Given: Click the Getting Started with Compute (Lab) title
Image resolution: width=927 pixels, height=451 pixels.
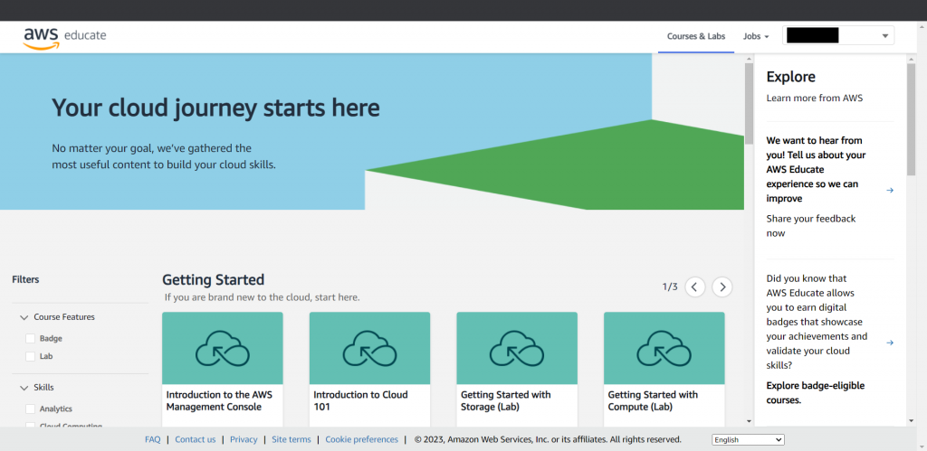Looking at the screenshot, I should click(x=653, y=400).
